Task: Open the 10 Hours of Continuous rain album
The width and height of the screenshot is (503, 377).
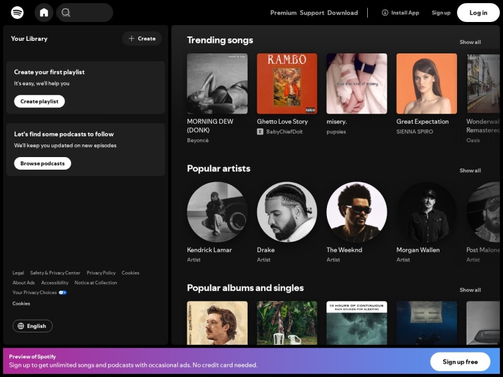Action: click(357, 323)
